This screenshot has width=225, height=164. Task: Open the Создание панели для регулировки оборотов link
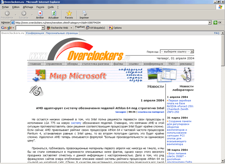179,133
